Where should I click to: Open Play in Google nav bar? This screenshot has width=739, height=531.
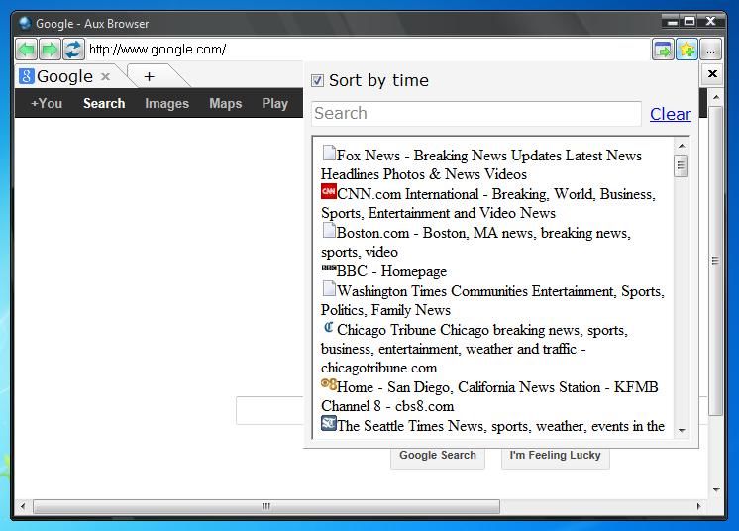tap(274, 103)
